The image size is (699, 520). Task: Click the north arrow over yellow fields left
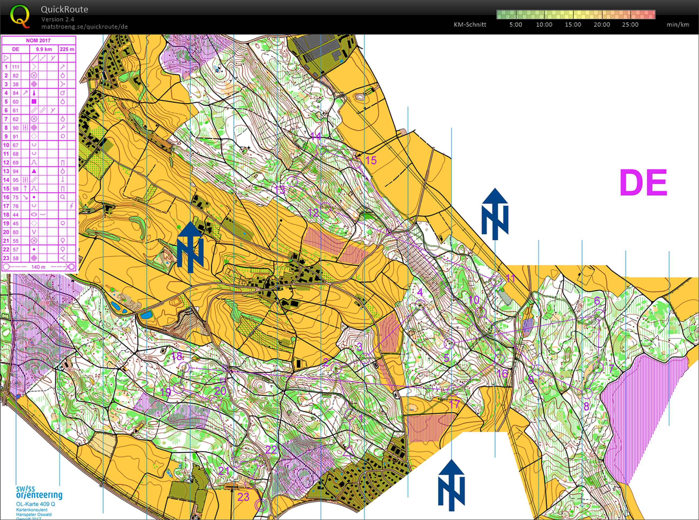190,247
